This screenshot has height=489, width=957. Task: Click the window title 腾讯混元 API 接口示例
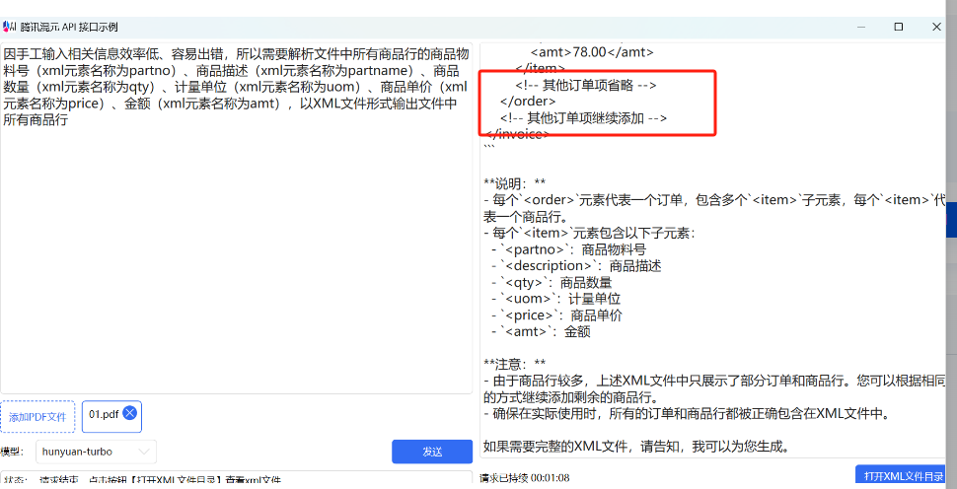69,27
